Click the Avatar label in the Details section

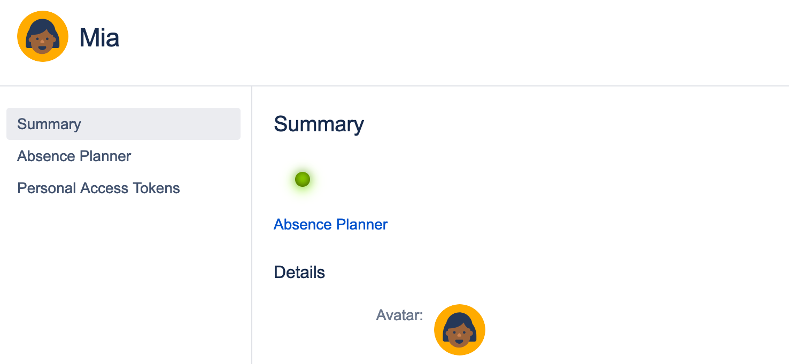pos(399,315)
